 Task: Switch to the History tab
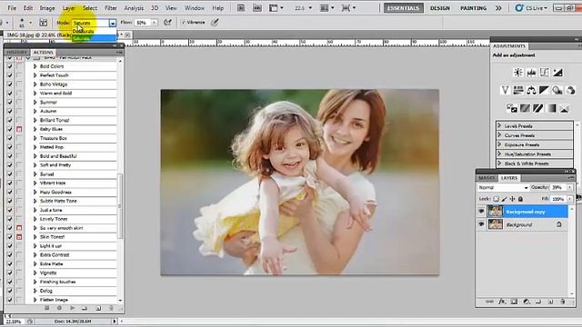tap(17, 53)
